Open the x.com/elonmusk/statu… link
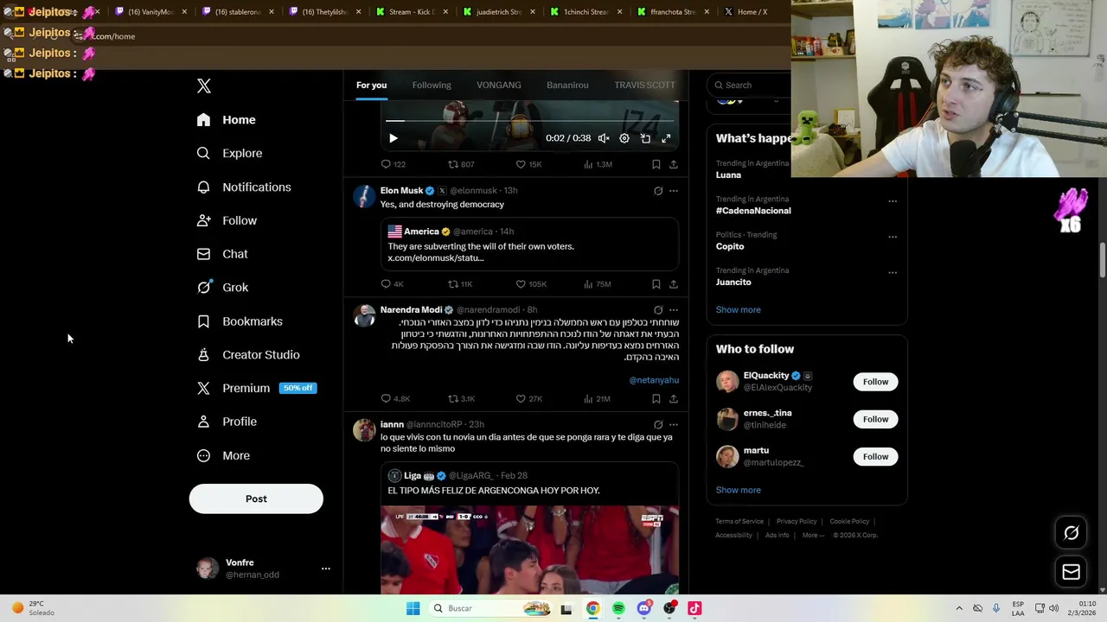 pyautogui.click(x=435, y=258)
